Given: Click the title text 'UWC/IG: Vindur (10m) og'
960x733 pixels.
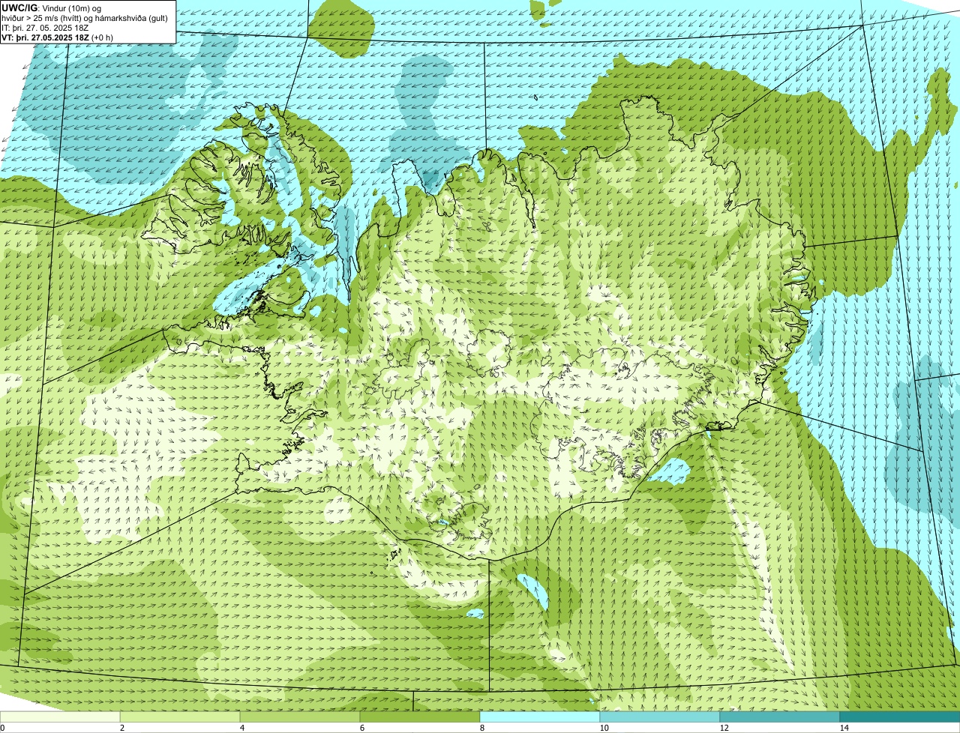Looking at the screenshot, I should [x=51, y=8].
